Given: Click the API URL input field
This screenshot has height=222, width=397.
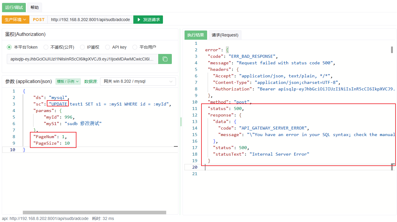Looking at the screenshot, I should (x=90, y=20).
